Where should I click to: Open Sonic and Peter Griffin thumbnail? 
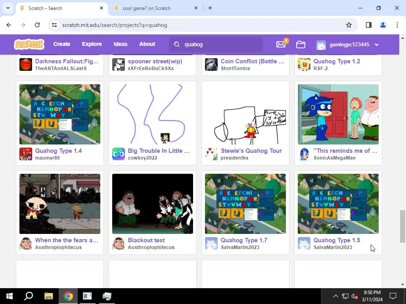tap(338, 114)
